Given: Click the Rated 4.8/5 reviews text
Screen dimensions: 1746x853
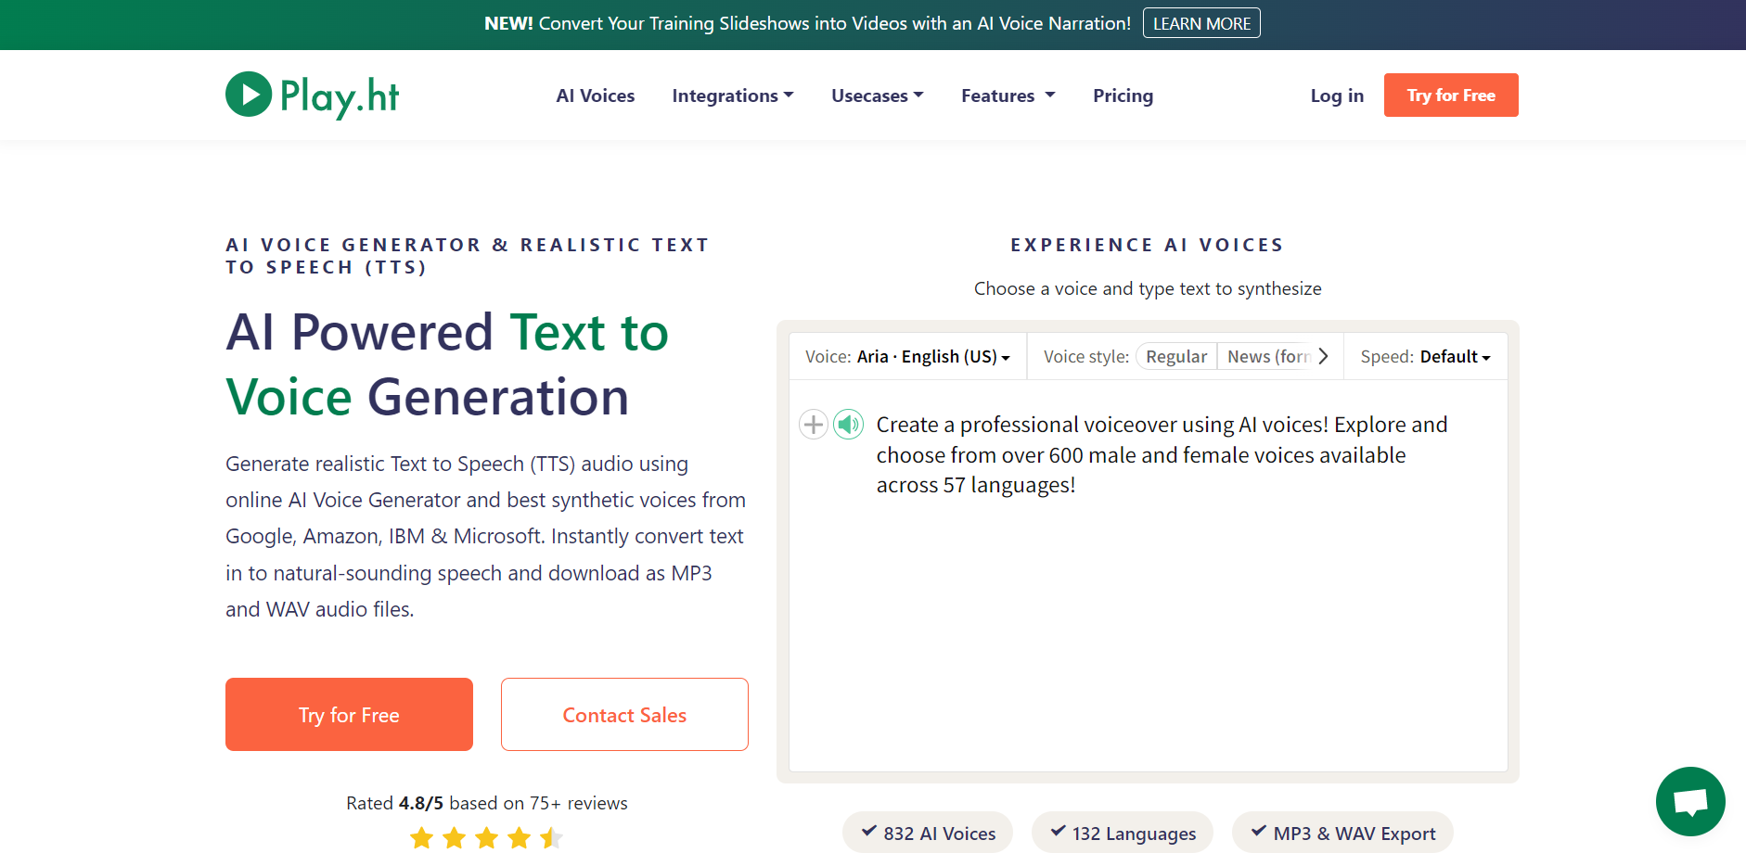Looking at the screenshot, I should pyautogui.click(x=487, y=803).
